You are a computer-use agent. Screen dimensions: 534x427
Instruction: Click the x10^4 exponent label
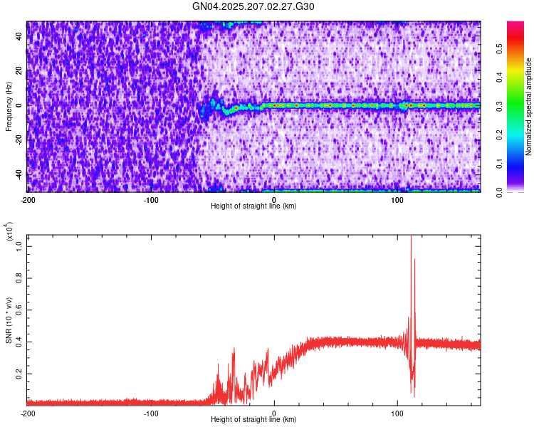point(9,231)
